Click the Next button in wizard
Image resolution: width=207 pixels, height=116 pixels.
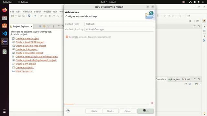pyautogui.click(x=110, y=111)
